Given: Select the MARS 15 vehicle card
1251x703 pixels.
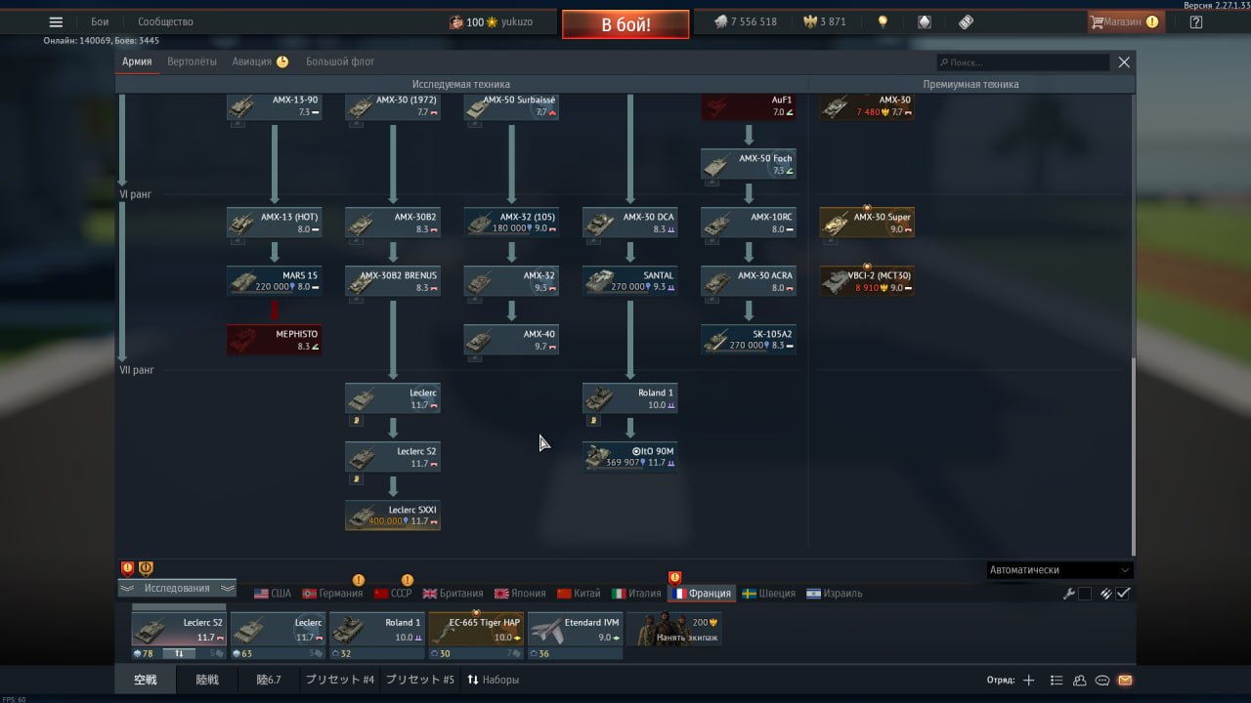Looking at the screenshot, I should pyautogui.click(x=275, y=281).
